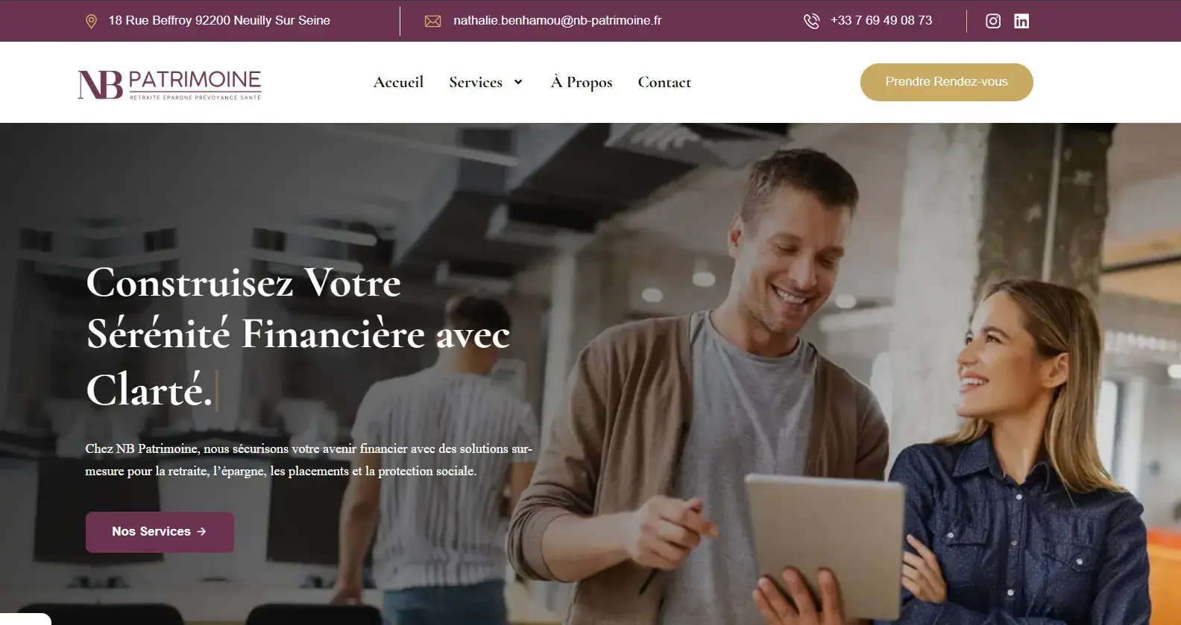This screenshot has width=1181, height=625.
Task: Click the location pin icon
Action: (91, 22)
